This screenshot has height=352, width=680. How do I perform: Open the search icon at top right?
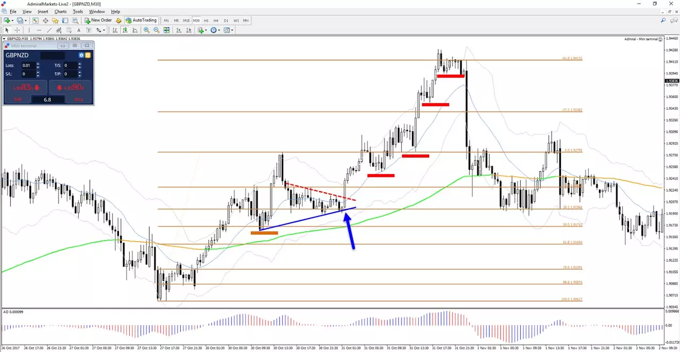(x=664, y=20)
